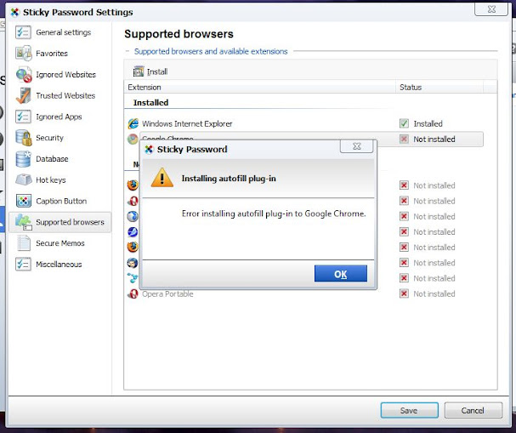
Task: Toggle the Installed checkbox for Internet Explorer
Action: coord(404,123)
